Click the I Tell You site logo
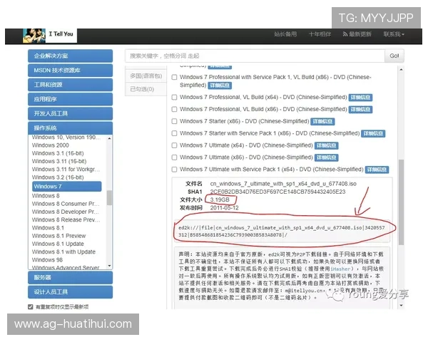428x342 pixels. pos(50,36)
